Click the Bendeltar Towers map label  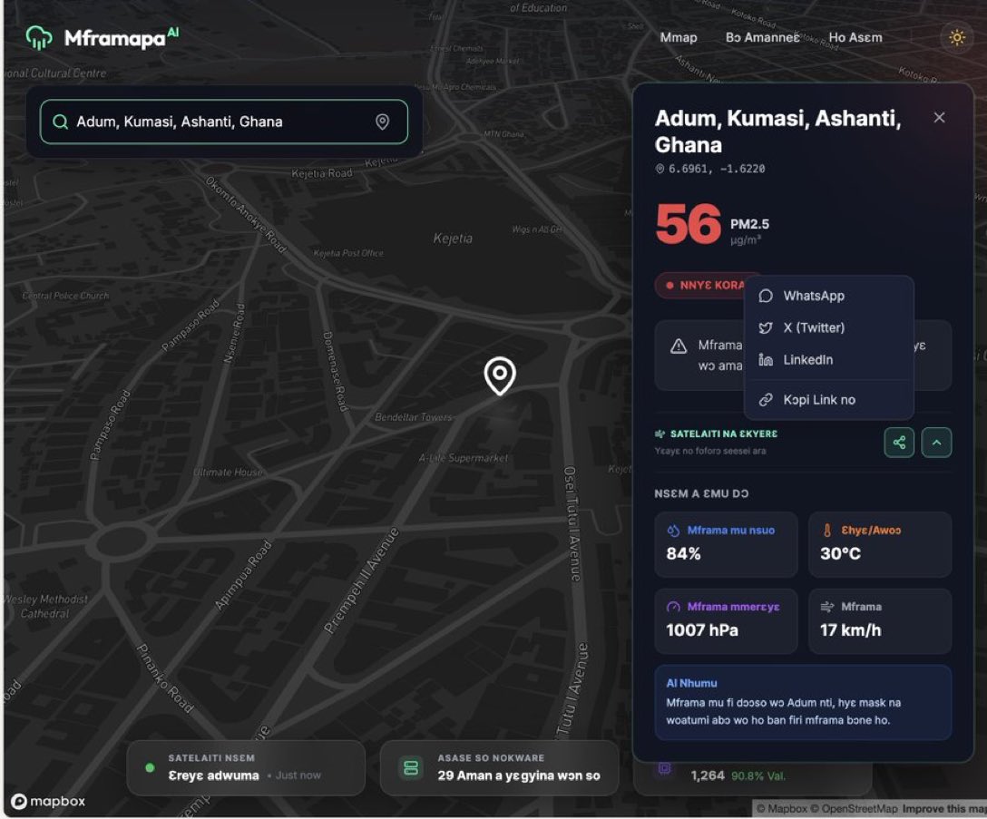413,417
